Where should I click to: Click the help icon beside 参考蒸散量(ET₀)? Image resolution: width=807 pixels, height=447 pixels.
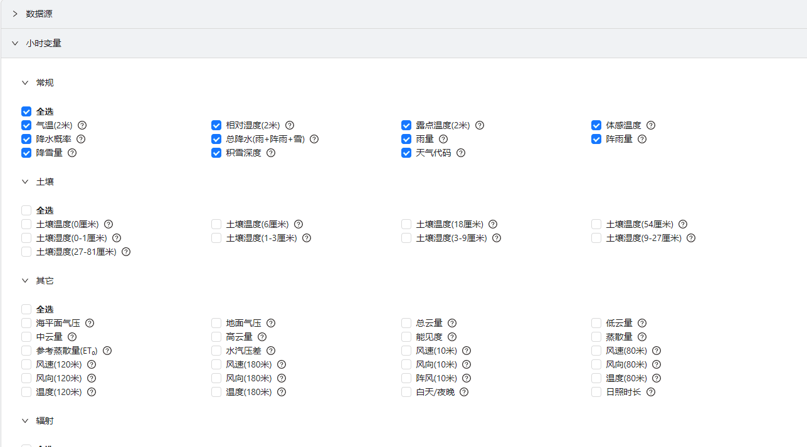107,351
